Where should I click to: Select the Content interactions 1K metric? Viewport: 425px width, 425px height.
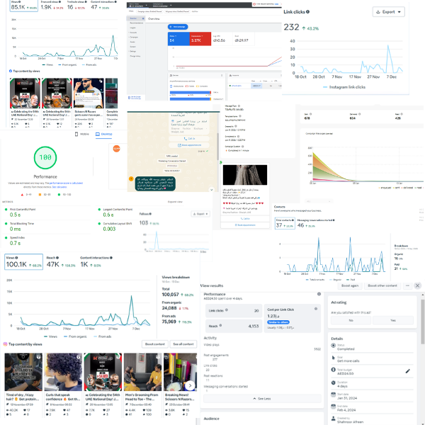coord(96,261)
